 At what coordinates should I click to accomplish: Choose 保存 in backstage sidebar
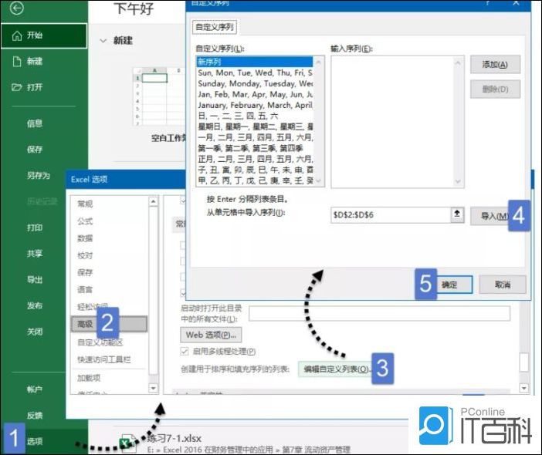pos(35,149)
